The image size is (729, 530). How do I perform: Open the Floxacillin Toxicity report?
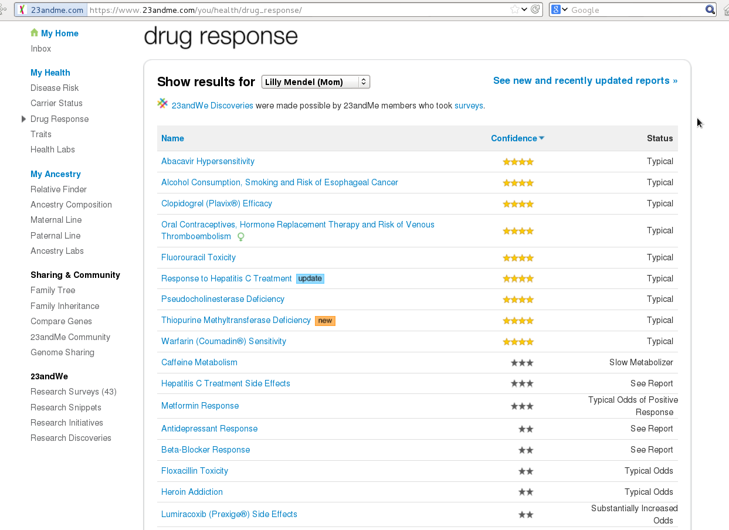point(195,471)
